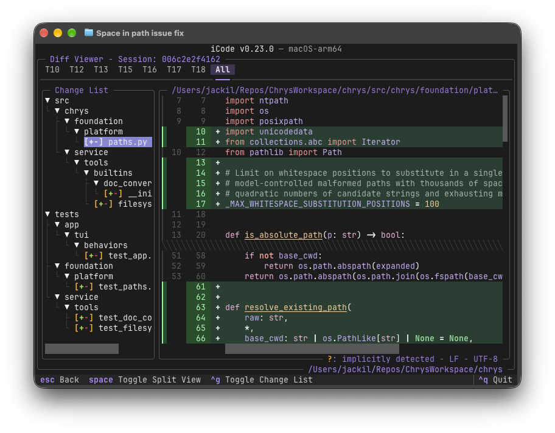Collapse the behaviors folder
555x433 pixels.
pos(77,245)
